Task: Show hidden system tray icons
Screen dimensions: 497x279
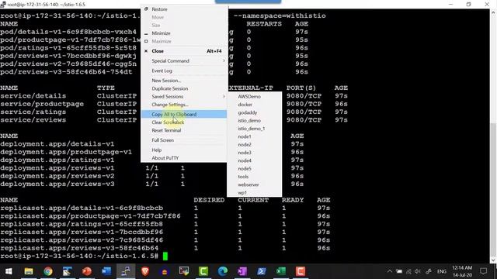Action: (x=390, y=271)
